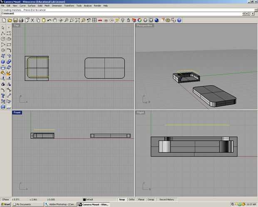Click the Right viewport title label

[140, 112]
